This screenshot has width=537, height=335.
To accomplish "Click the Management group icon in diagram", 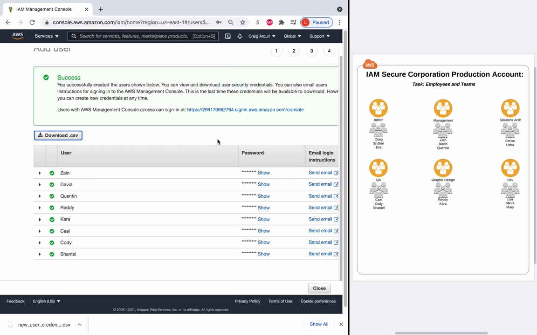I will click(443, 108).
